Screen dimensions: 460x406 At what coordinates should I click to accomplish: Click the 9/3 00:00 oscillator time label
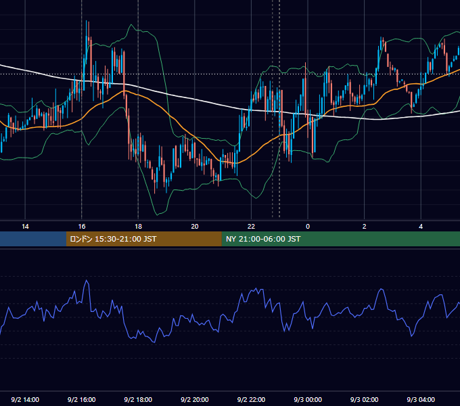click(x=308, y=400)
